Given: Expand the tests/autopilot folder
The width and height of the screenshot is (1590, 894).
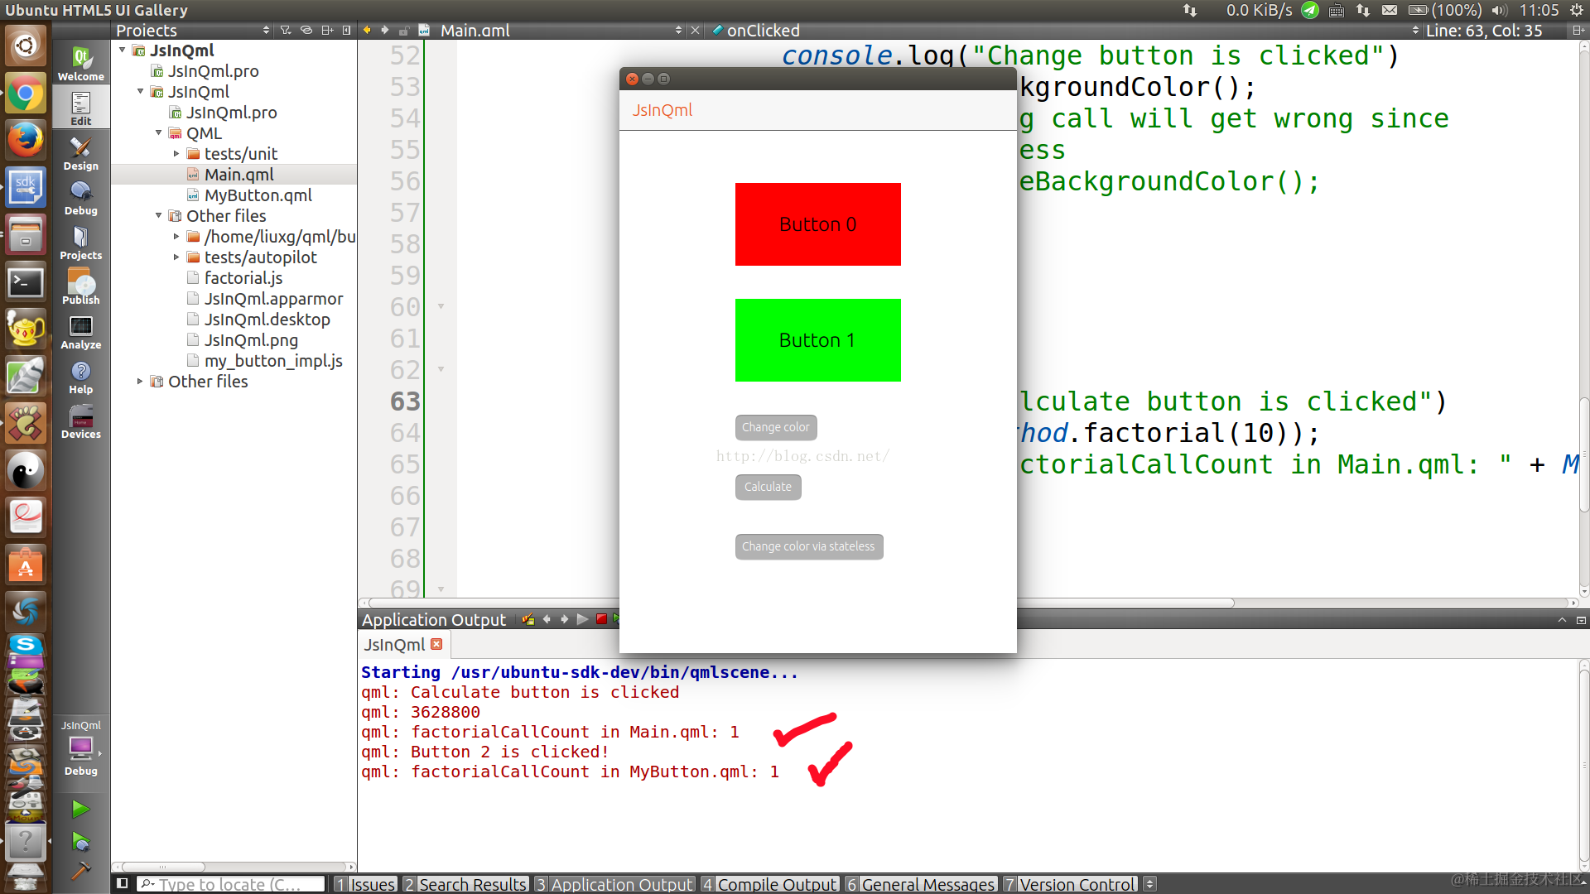Looking at the screenshot, I should tap(176, 257).
